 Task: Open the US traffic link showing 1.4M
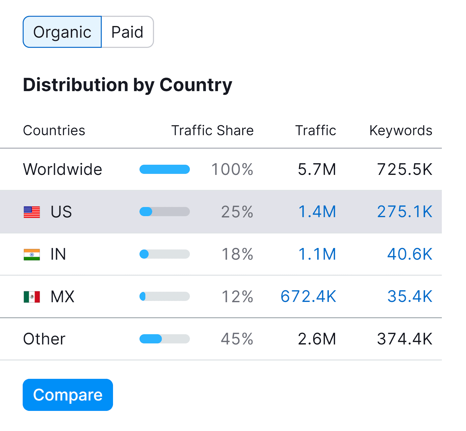tap(317, 212)
